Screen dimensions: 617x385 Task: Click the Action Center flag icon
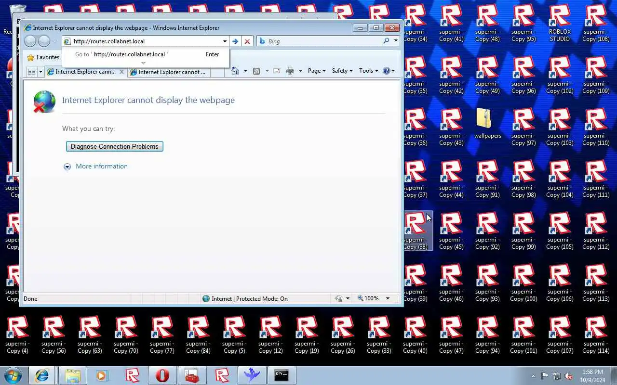(x=545, y=376)
